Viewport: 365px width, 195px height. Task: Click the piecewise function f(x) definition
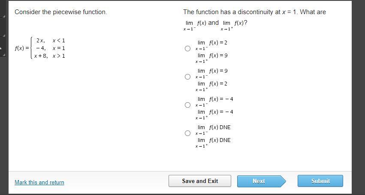40,48
